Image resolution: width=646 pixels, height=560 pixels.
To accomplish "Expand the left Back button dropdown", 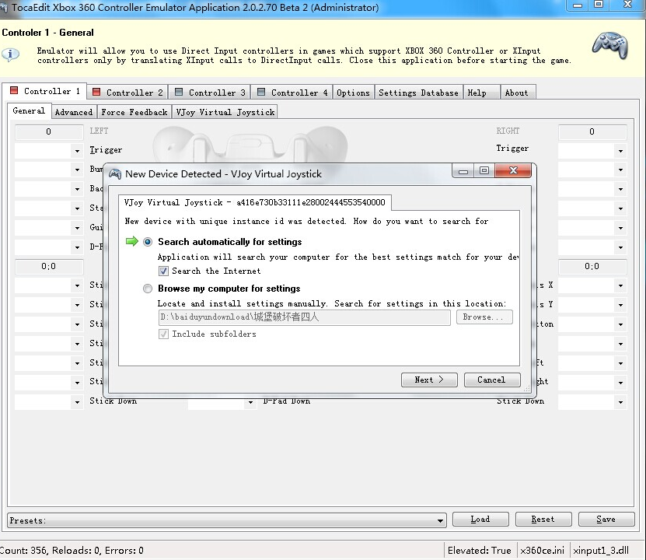I will 77,189.
